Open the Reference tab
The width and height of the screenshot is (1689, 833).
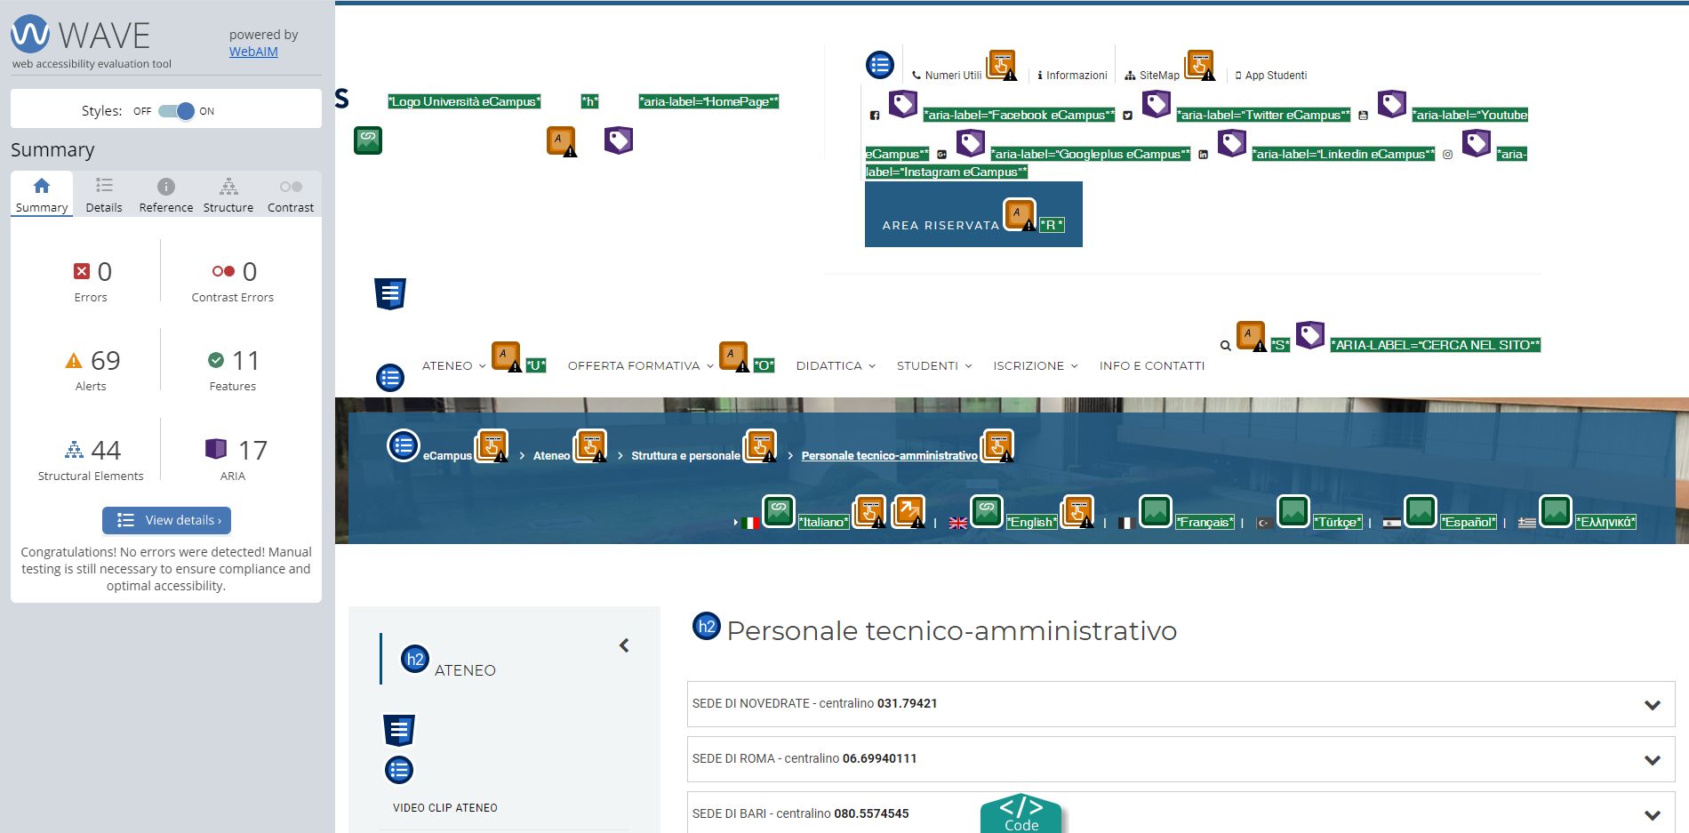[x=165, y=196]
